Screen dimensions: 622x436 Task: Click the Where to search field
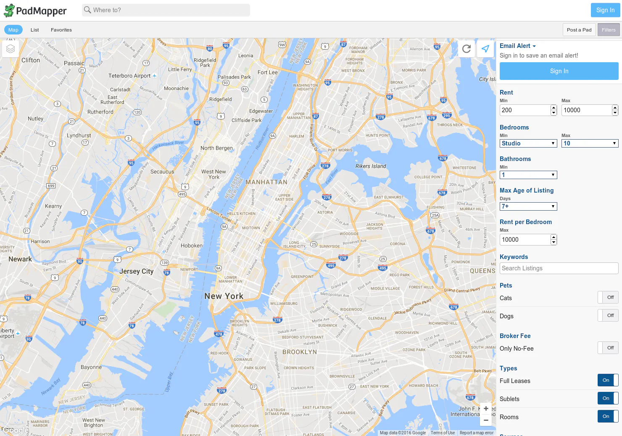click(166, 10)
